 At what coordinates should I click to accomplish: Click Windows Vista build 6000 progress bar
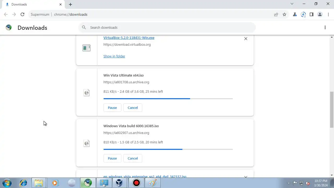(x=168, y=149)
